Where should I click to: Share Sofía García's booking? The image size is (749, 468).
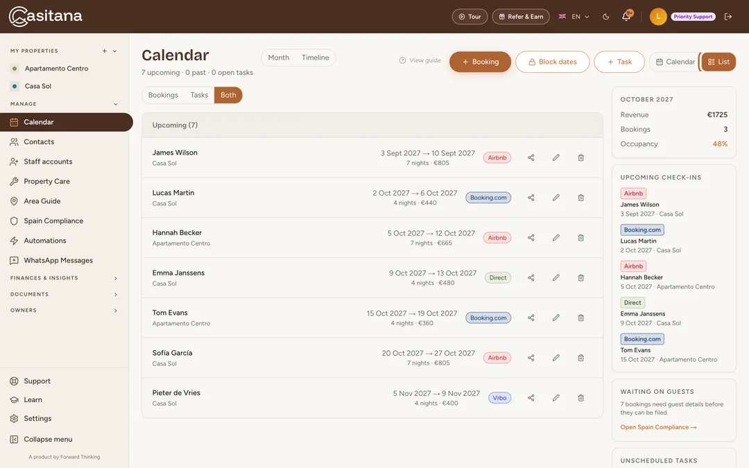point(531,358)
